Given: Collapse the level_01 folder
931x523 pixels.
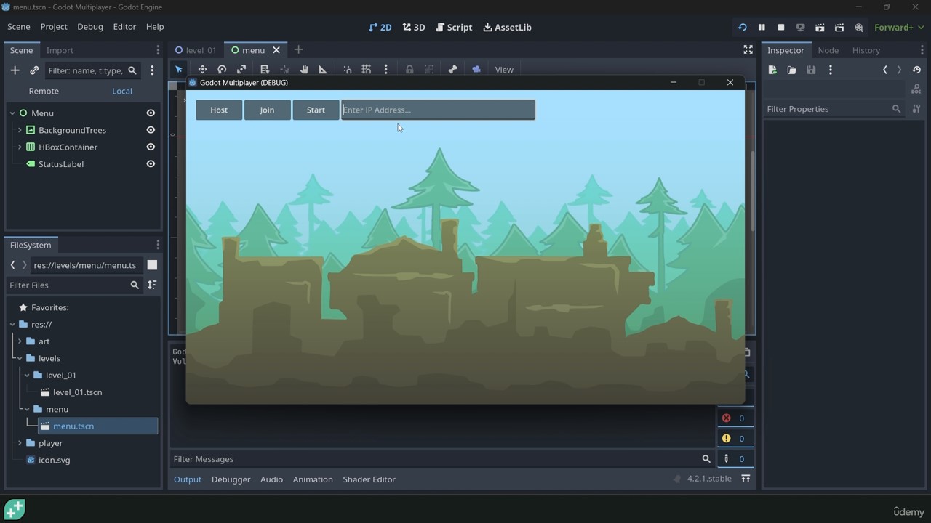Looking at the screenshot, I should pyautogui.click(x=27, y=375).
